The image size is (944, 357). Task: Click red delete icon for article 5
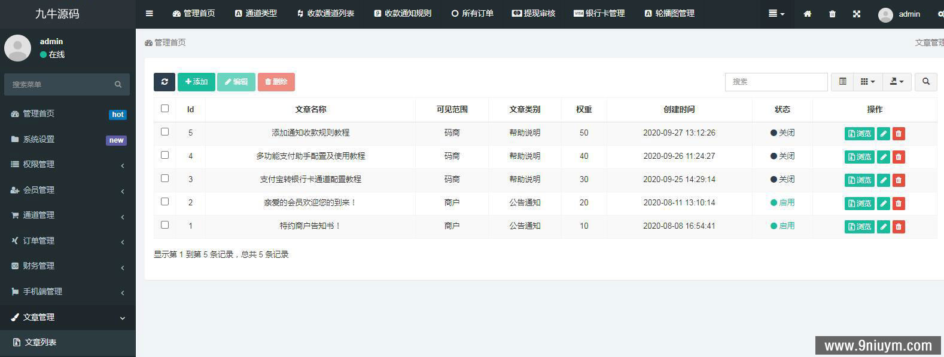click(899, 134)
